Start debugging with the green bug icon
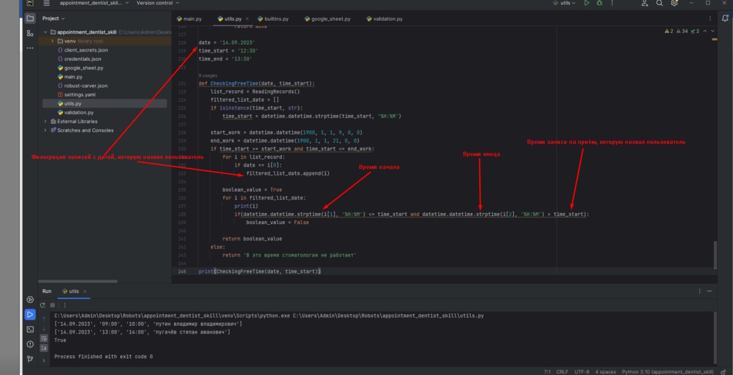733x375 pixels. coord(599,3)
